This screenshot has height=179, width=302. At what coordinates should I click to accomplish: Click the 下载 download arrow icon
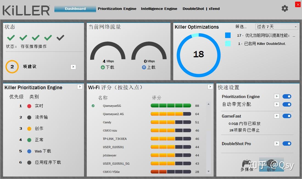pos(102,66)
